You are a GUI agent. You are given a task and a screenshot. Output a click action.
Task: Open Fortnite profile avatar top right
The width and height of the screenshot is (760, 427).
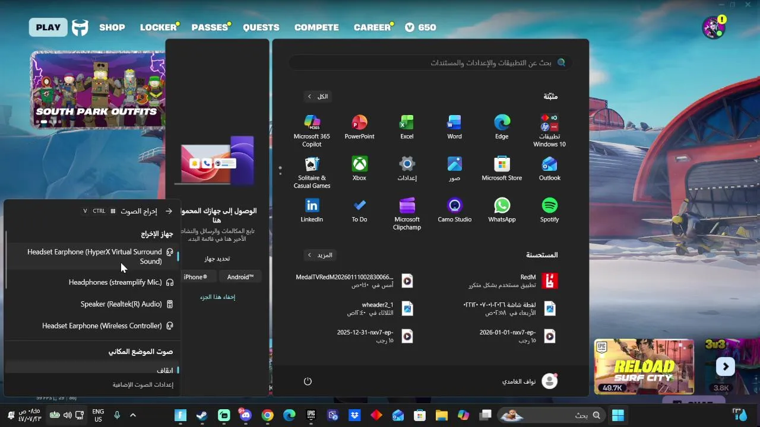[713, 27]
